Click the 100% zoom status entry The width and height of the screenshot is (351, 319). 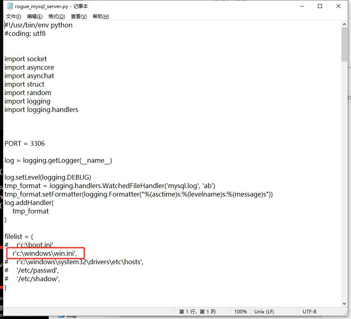tap(241, 312)
